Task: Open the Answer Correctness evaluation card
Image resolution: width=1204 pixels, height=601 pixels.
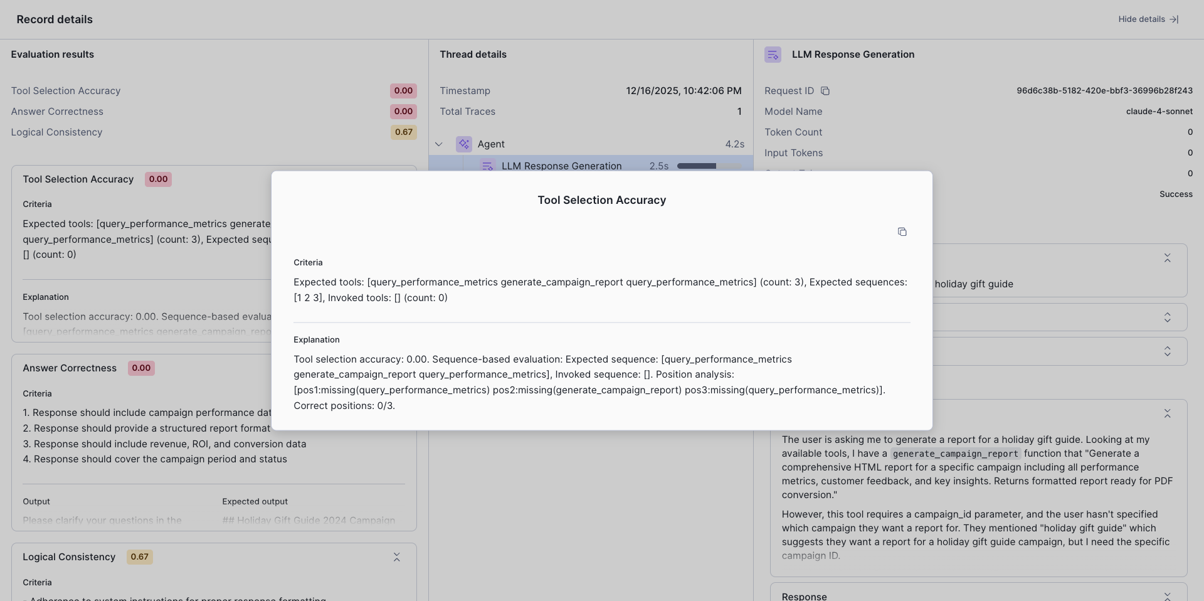Action: pos(70,368)
